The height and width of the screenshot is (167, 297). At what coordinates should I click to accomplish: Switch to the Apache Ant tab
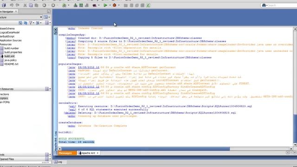coord(88,153)
